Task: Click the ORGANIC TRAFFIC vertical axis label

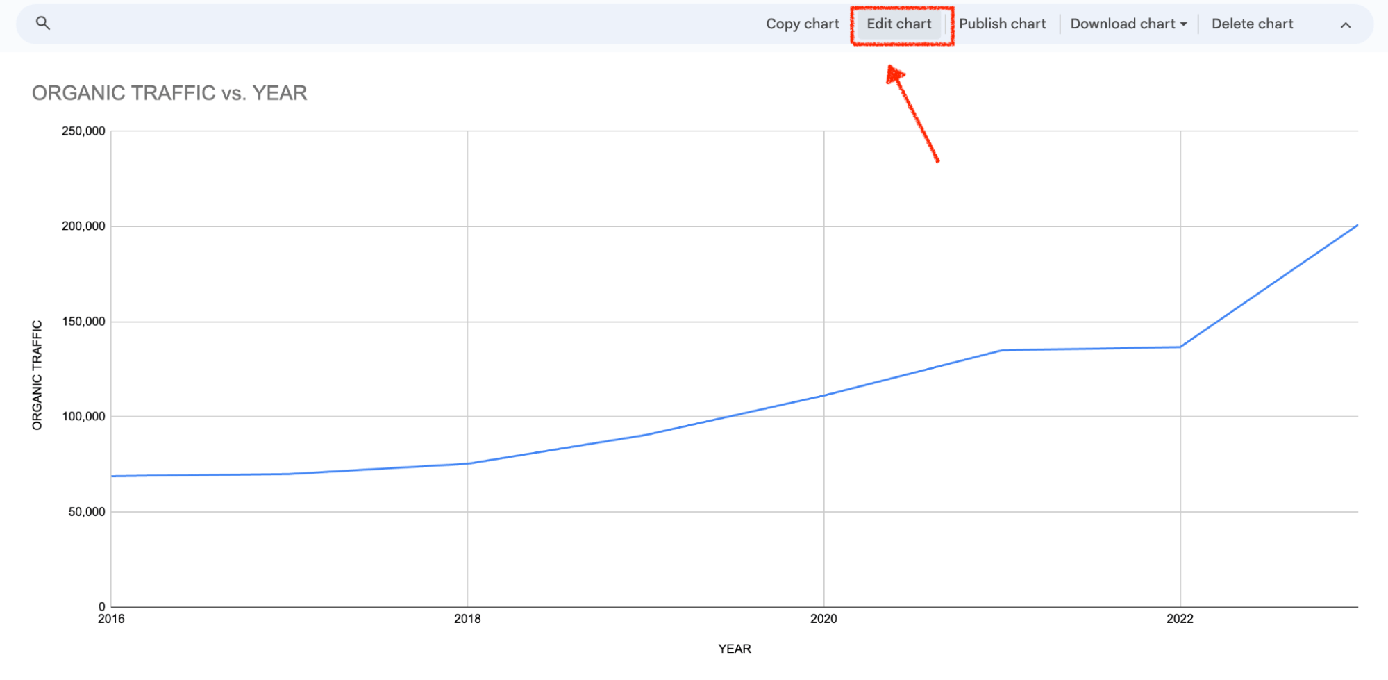Action: pyautogui.click(x=37, y=374)
